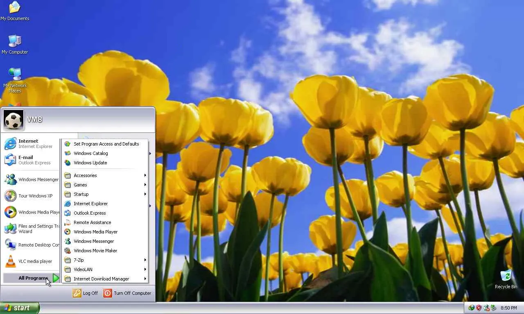Click the Log Off button
The image size is (524, 314).
click(x=86, y=293)
